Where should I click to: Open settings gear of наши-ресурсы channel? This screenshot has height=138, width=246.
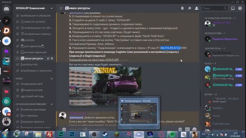pos(52,58)
